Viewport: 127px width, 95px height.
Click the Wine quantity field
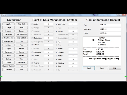click(x=73, y=59)
